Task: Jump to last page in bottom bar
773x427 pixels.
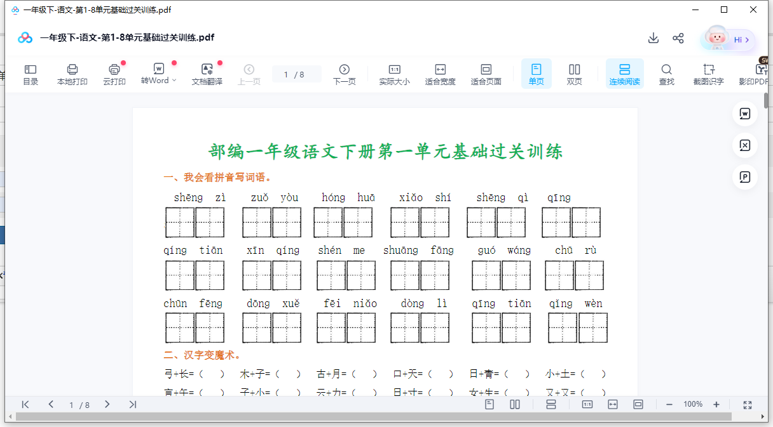Action: point(132,405)
